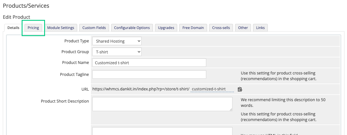Click the Edit Product heading
347x135 pixels.
[x=17, y=17]
